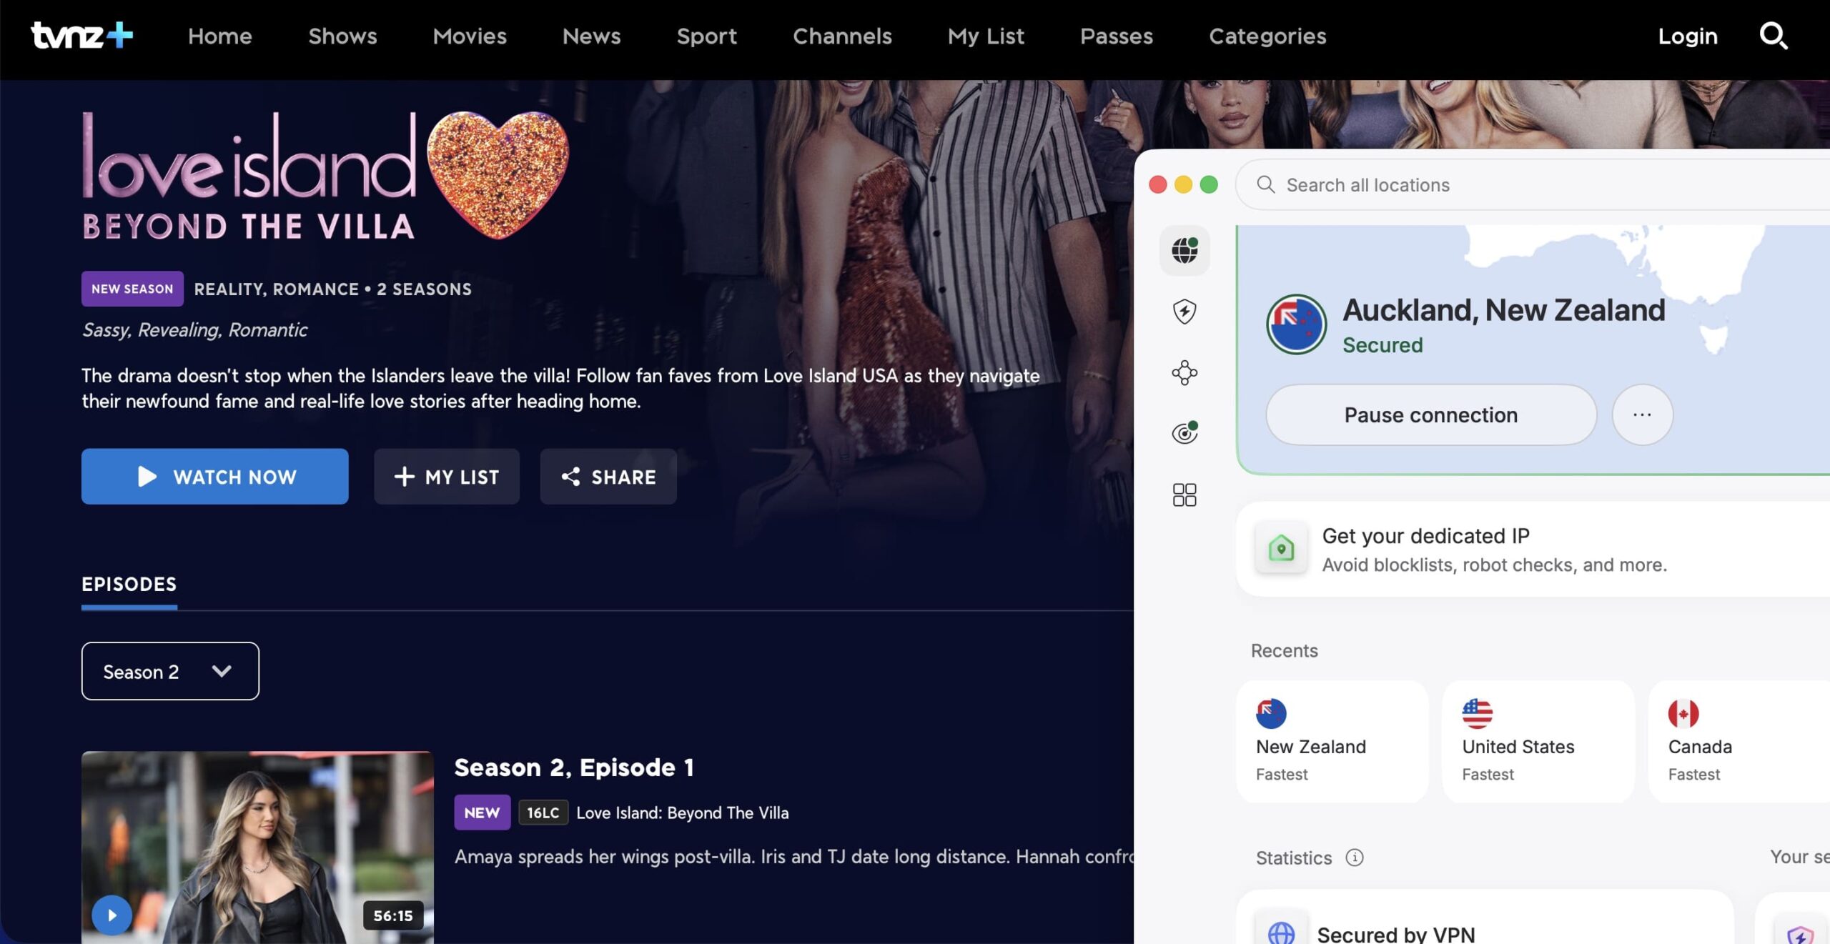Click the Login link
The width and height of the screenshot is (1830, 944).
(1688, 36)
